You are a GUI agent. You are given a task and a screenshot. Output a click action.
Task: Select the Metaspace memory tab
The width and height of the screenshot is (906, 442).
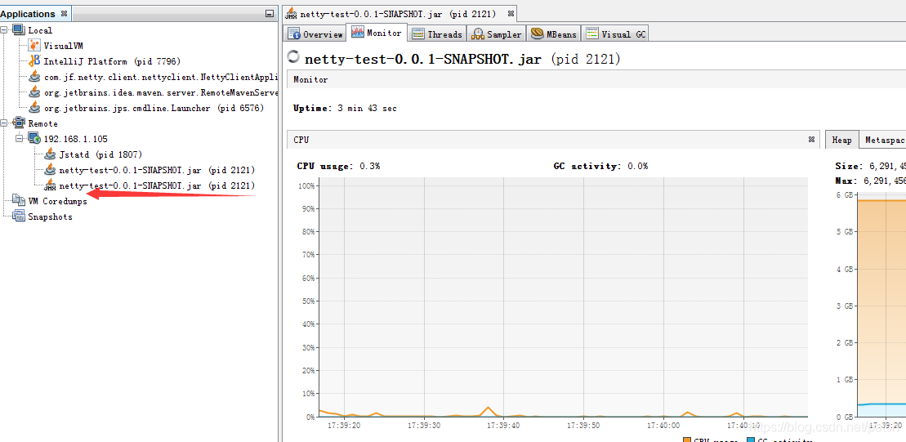[x=882, y=140]
